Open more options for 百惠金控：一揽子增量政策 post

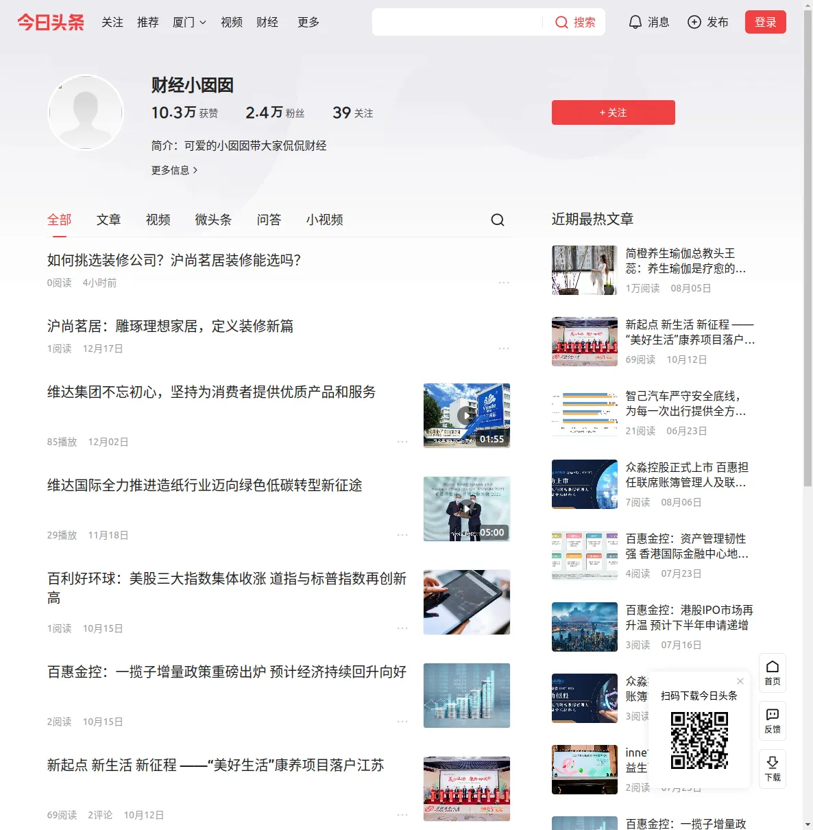[402, 722]
